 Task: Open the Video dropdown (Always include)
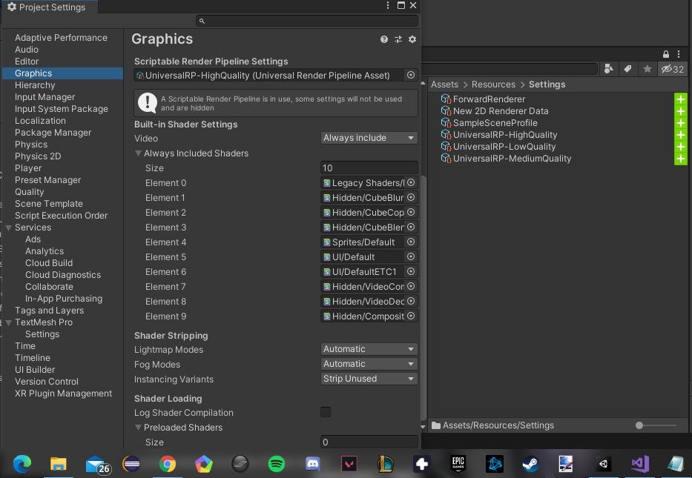tap(369, 138)
